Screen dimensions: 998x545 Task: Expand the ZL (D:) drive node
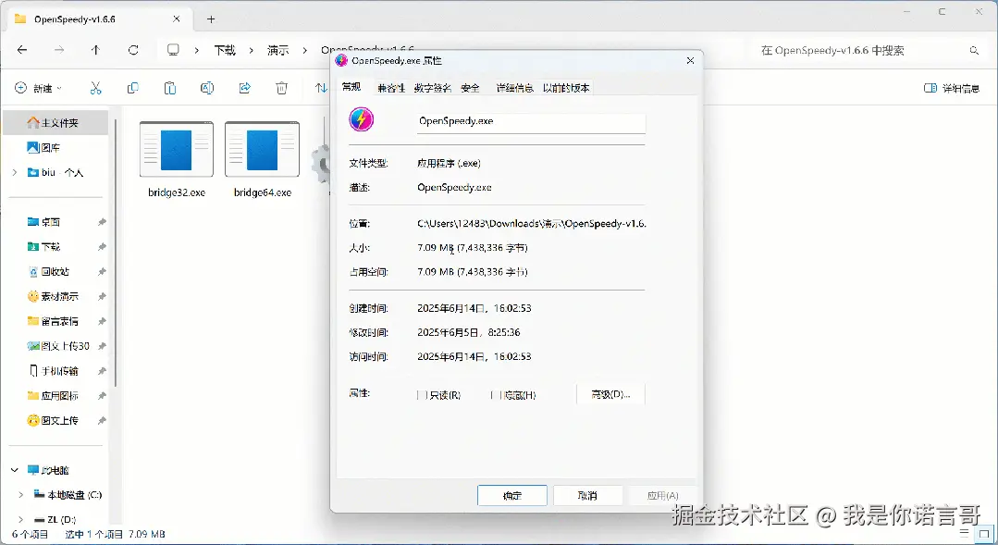(21, 519)
